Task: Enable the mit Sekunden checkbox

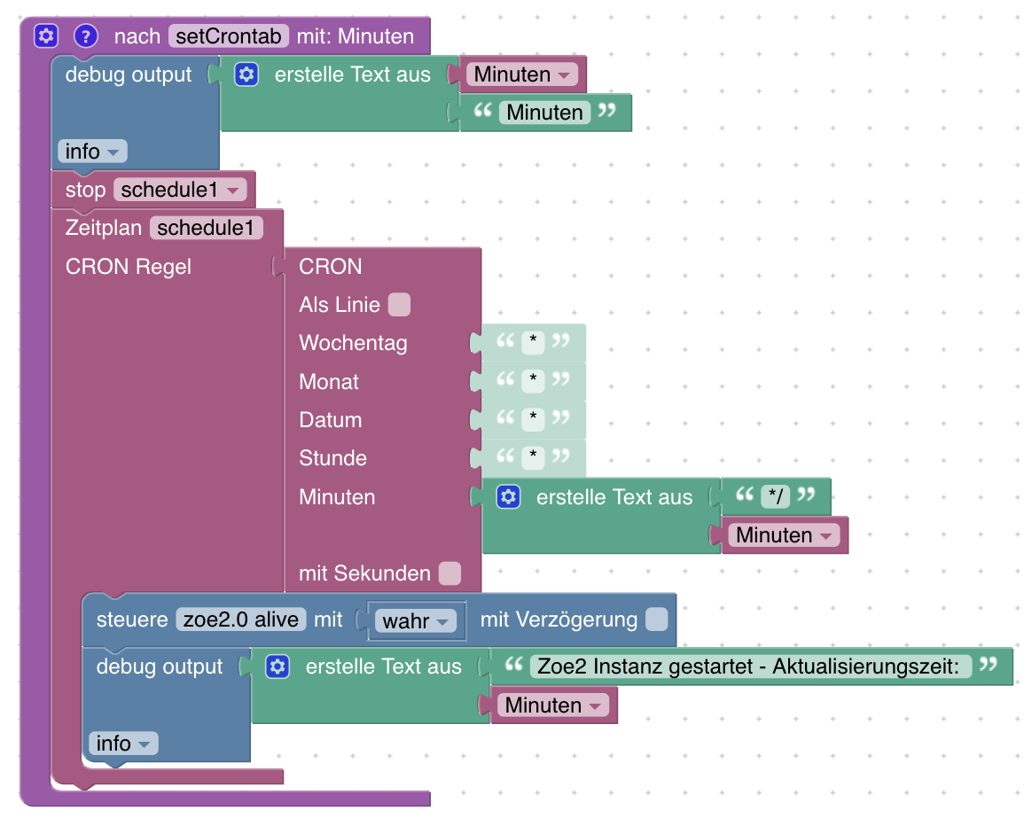Action: pyautogui.click(x=449, y=573)
